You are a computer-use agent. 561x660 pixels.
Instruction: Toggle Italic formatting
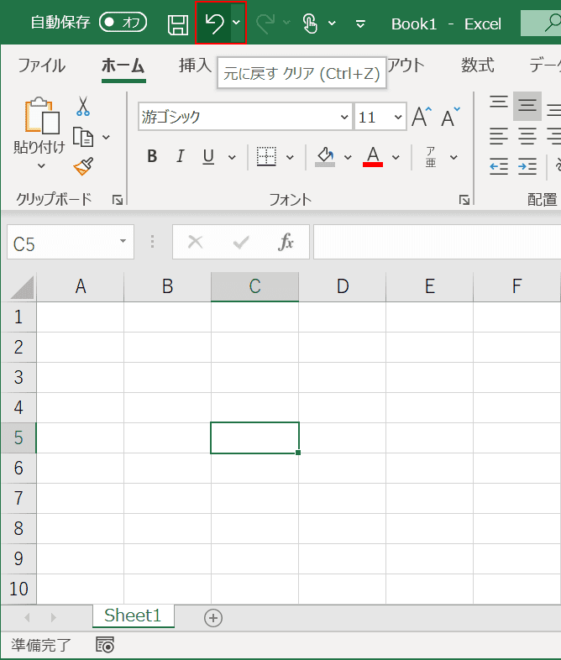pos(180,156)
